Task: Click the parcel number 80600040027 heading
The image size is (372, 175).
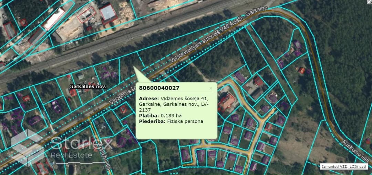Action: [x=159, y=88]
